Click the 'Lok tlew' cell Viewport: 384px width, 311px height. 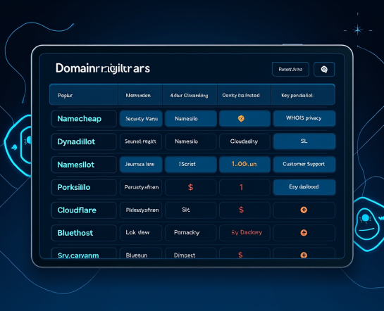[141, 232]
